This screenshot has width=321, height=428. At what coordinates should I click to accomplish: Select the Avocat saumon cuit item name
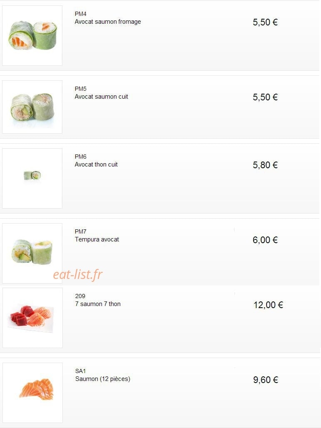click(101, 97)
